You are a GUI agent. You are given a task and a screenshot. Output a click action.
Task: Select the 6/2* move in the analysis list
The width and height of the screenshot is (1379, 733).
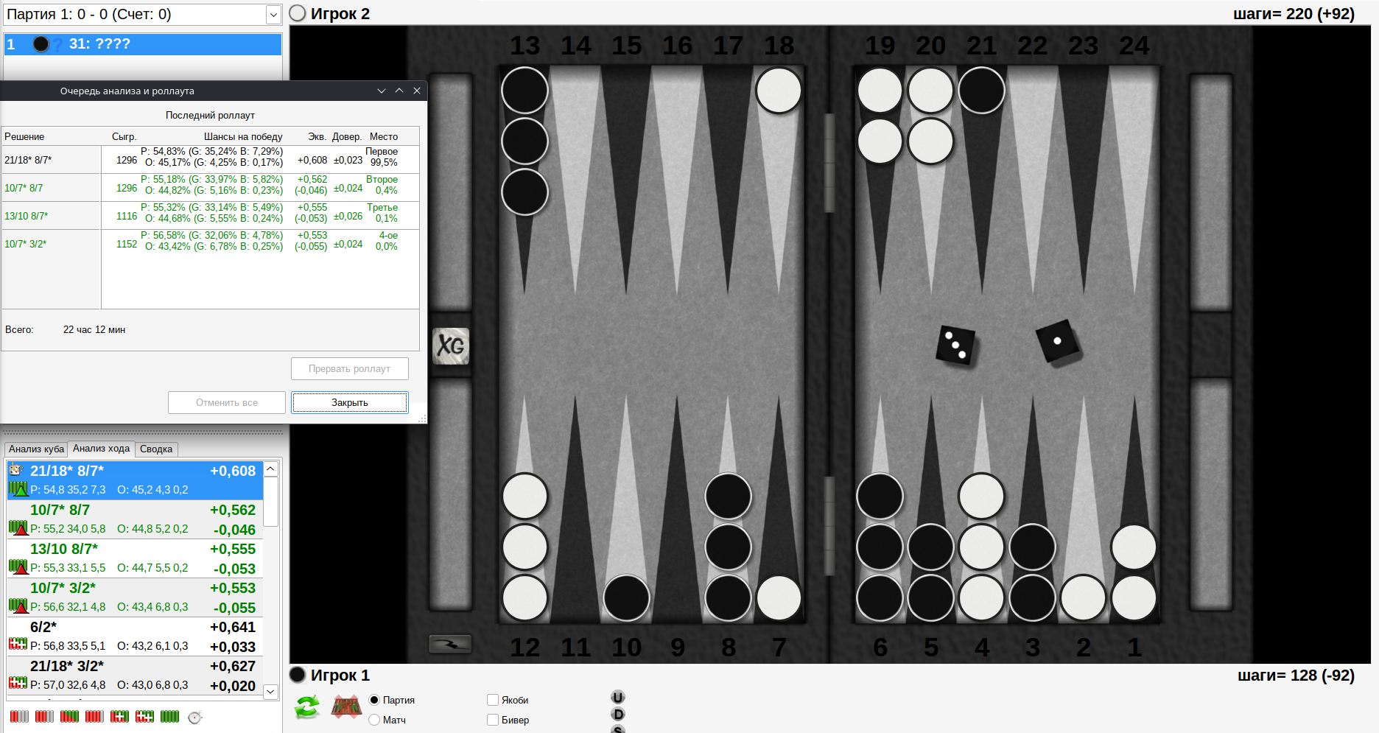coord(135,636)
